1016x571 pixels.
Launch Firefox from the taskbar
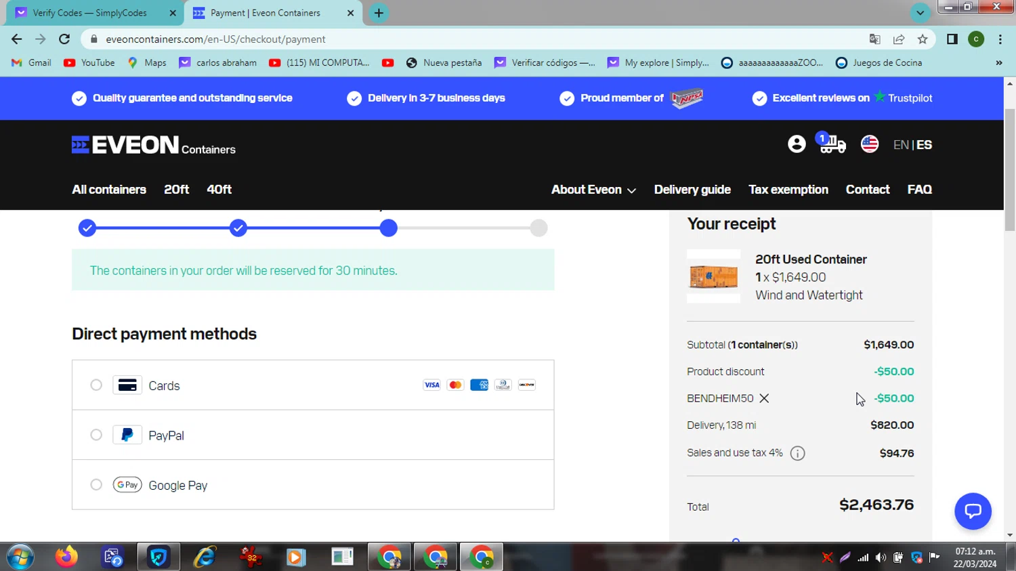click(x=66, y=557)
